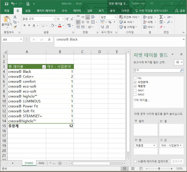
Task: Switch to page break preview in status bar
Action: (x=141, y=169)
